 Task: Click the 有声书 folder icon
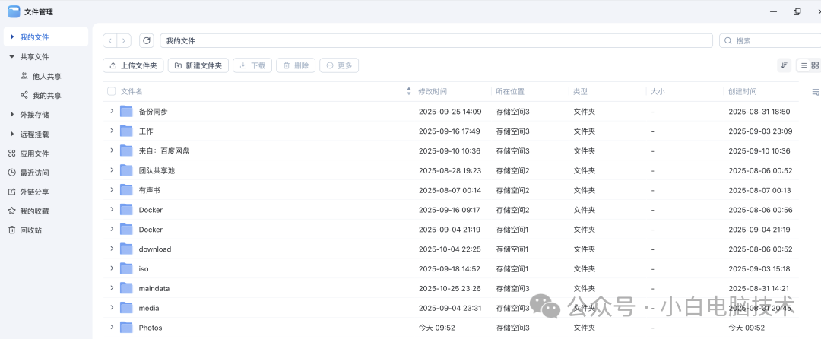[126, 190]
